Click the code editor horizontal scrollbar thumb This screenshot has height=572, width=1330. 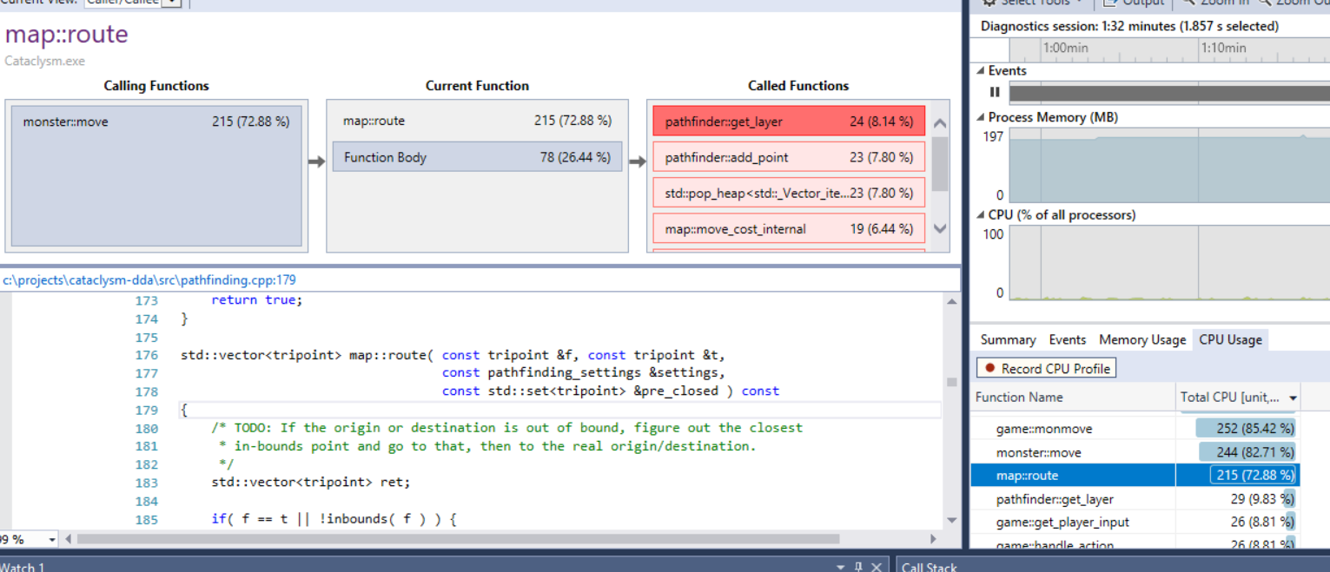(x=458, y=539)
